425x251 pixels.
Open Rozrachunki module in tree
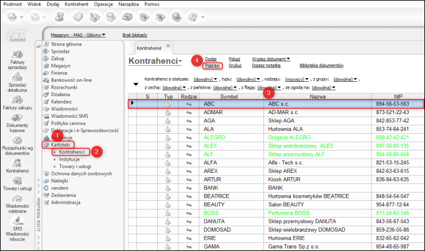[x=64, y=87]
